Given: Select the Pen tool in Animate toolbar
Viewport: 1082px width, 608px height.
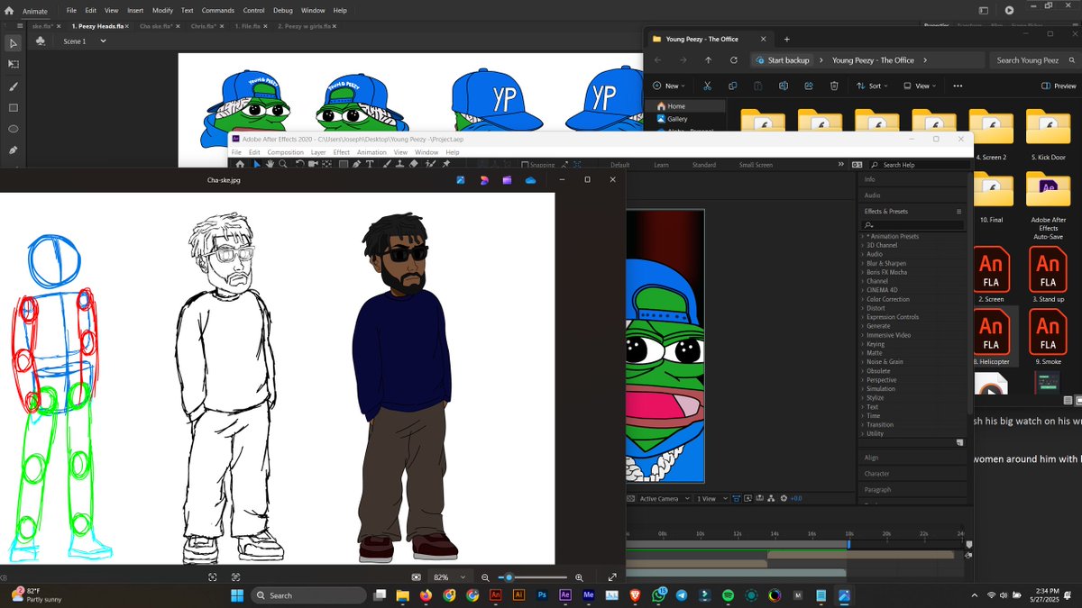Looking at the screenshot, I should (14, 150).
